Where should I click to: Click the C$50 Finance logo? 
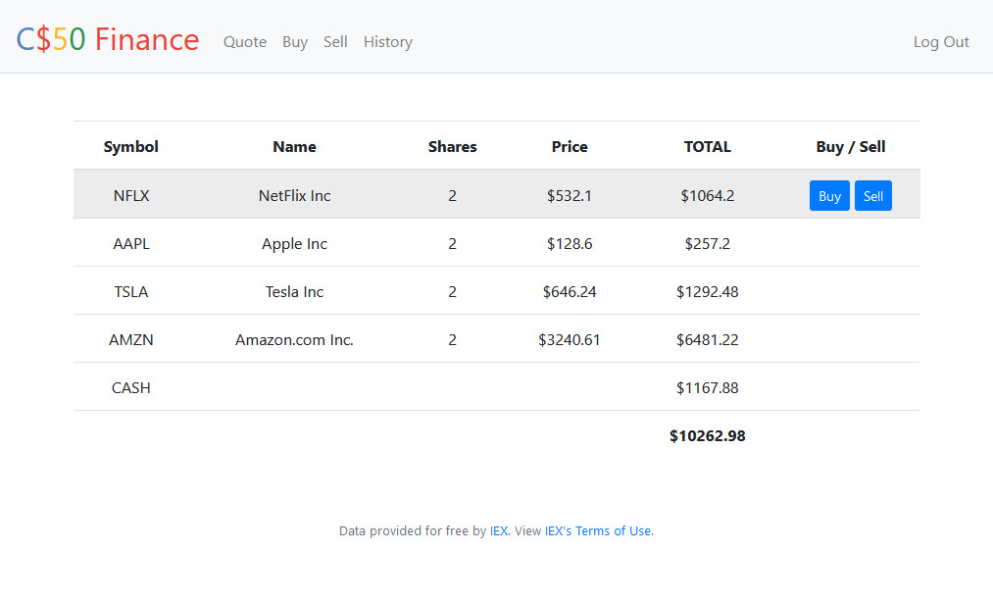point(108,40)
